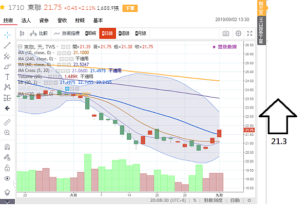Open chart settings gear in toolbar
Viewport: 308px width, 216px height.
(238, 33)
